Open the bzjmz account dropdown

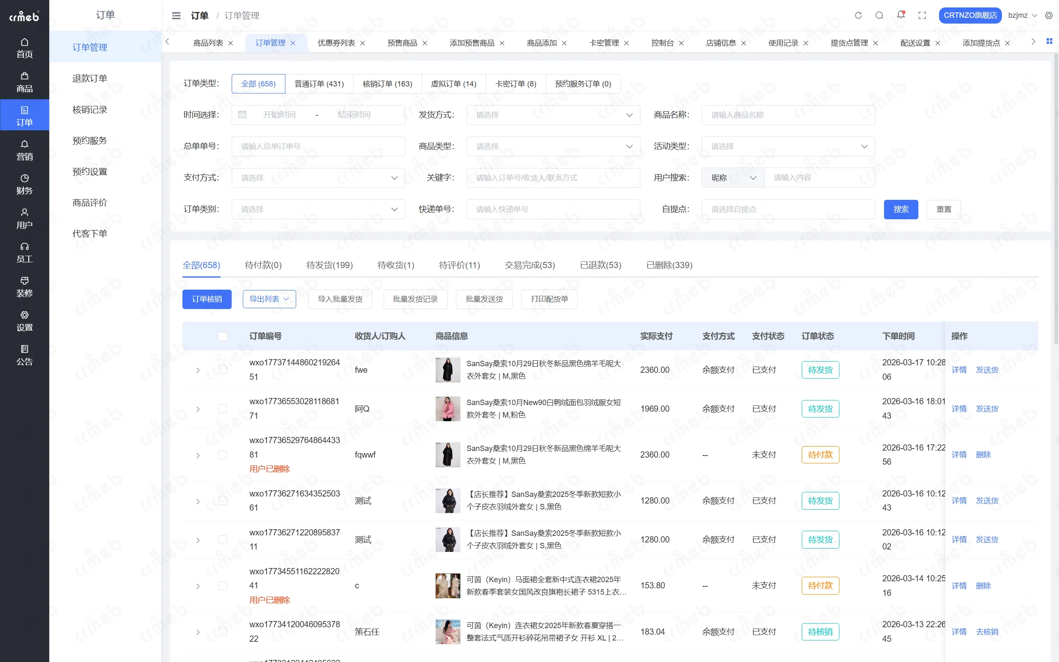click(x=1023, y=15)
